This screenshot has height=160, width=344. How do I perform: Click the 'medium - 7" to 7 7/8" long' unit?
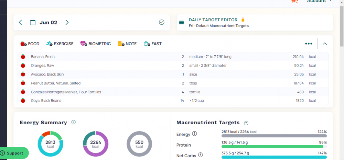210,57
